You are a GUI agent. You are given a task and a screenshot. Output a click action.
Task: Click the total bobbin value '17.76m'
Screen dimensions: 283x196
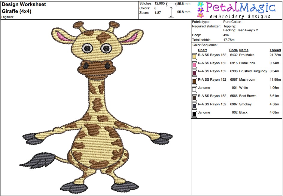(229, 40)
